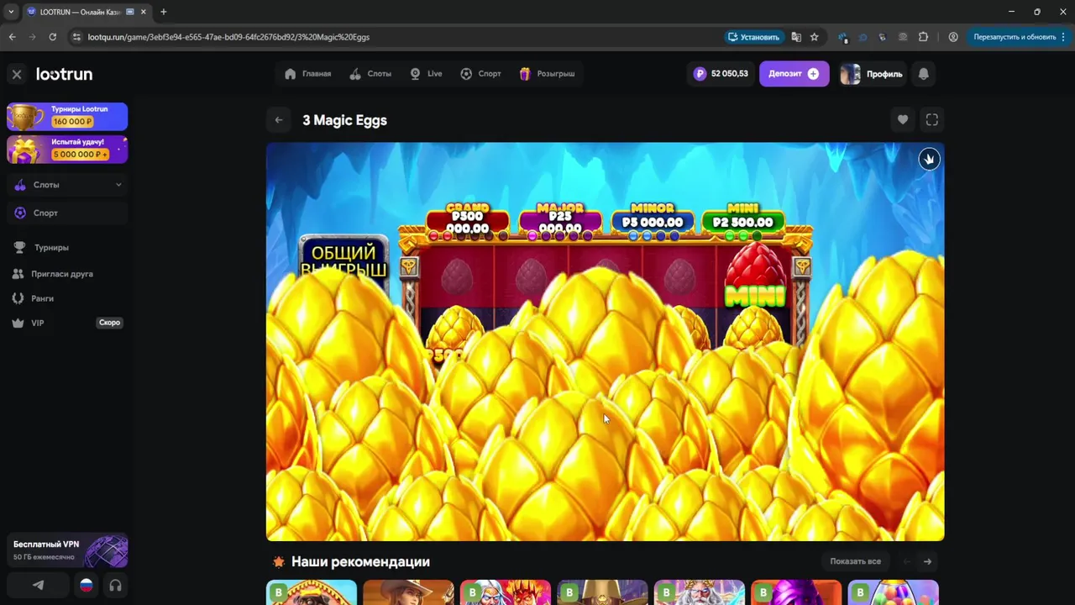The height and width of the screenshot is (605, 1075).
Task: Click Показать все recommendations link
Action: pyautogui.click(x=855, y=561)
